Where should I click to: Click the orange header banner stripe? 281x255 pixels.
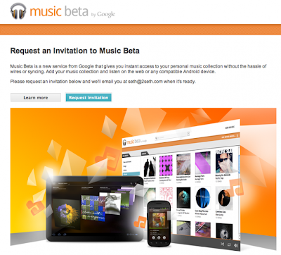pos(140,30)
